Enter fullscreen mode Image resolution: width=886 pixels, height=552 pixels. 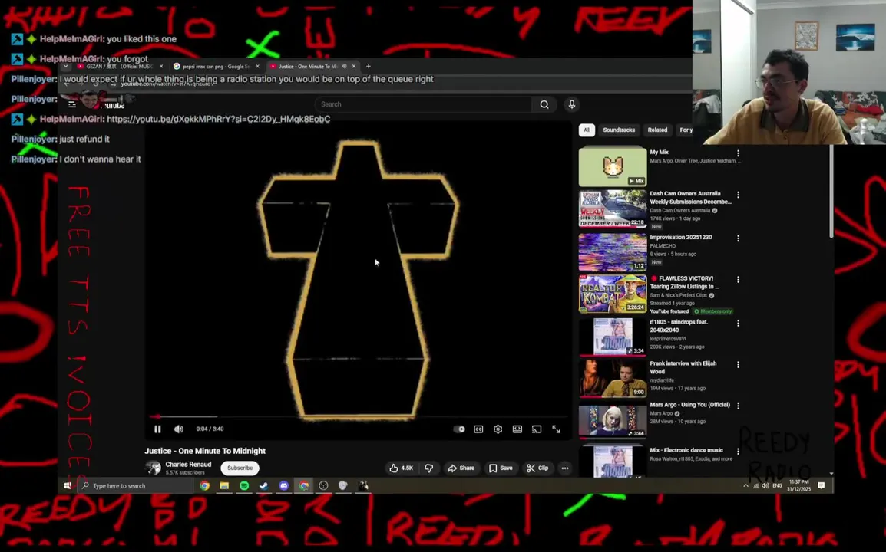pyautogui.click(x=557, y=429)
